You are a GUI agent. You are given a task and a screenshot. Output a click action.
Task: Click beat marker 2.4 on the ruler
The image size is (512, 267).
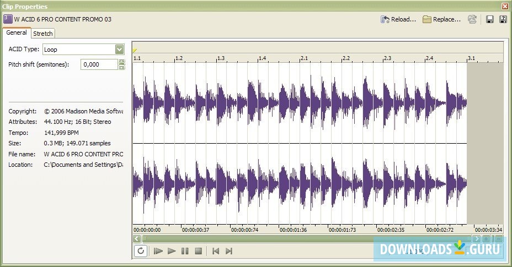(429, 58)
